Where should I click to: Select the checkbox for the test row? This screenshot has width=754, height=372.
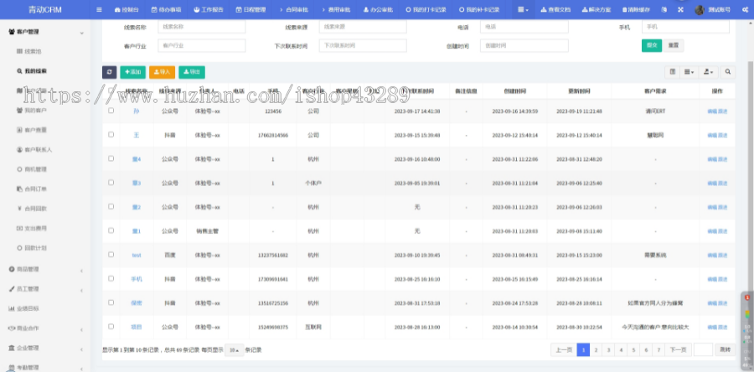[111, 254]
